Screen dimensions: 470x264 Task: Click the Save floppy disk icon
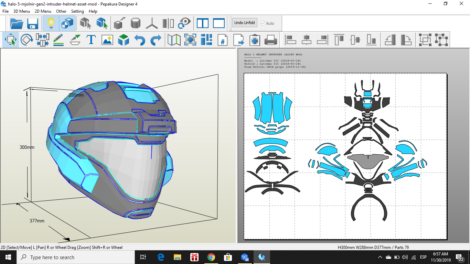(x=33, y=23)
